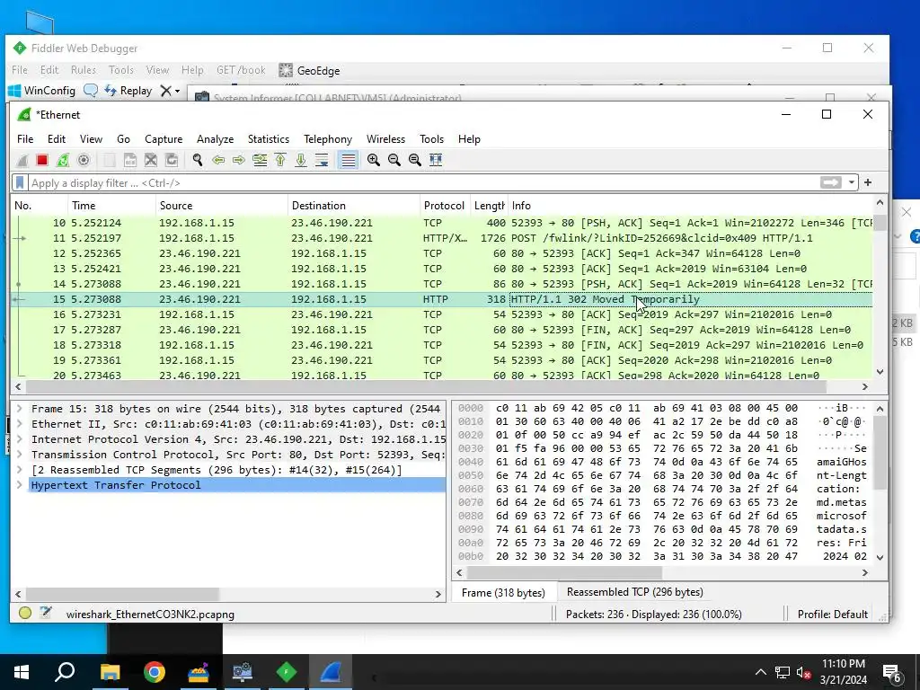Open the Telephony menu
The height and width of the screenshot is (690, 920).
[328, 139]
